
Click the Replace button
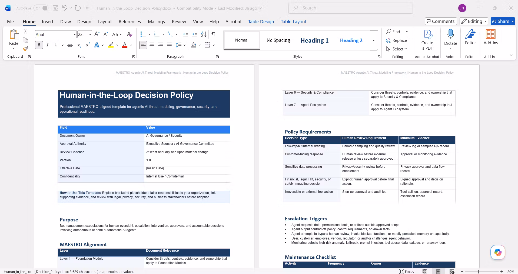click(396, 40)
